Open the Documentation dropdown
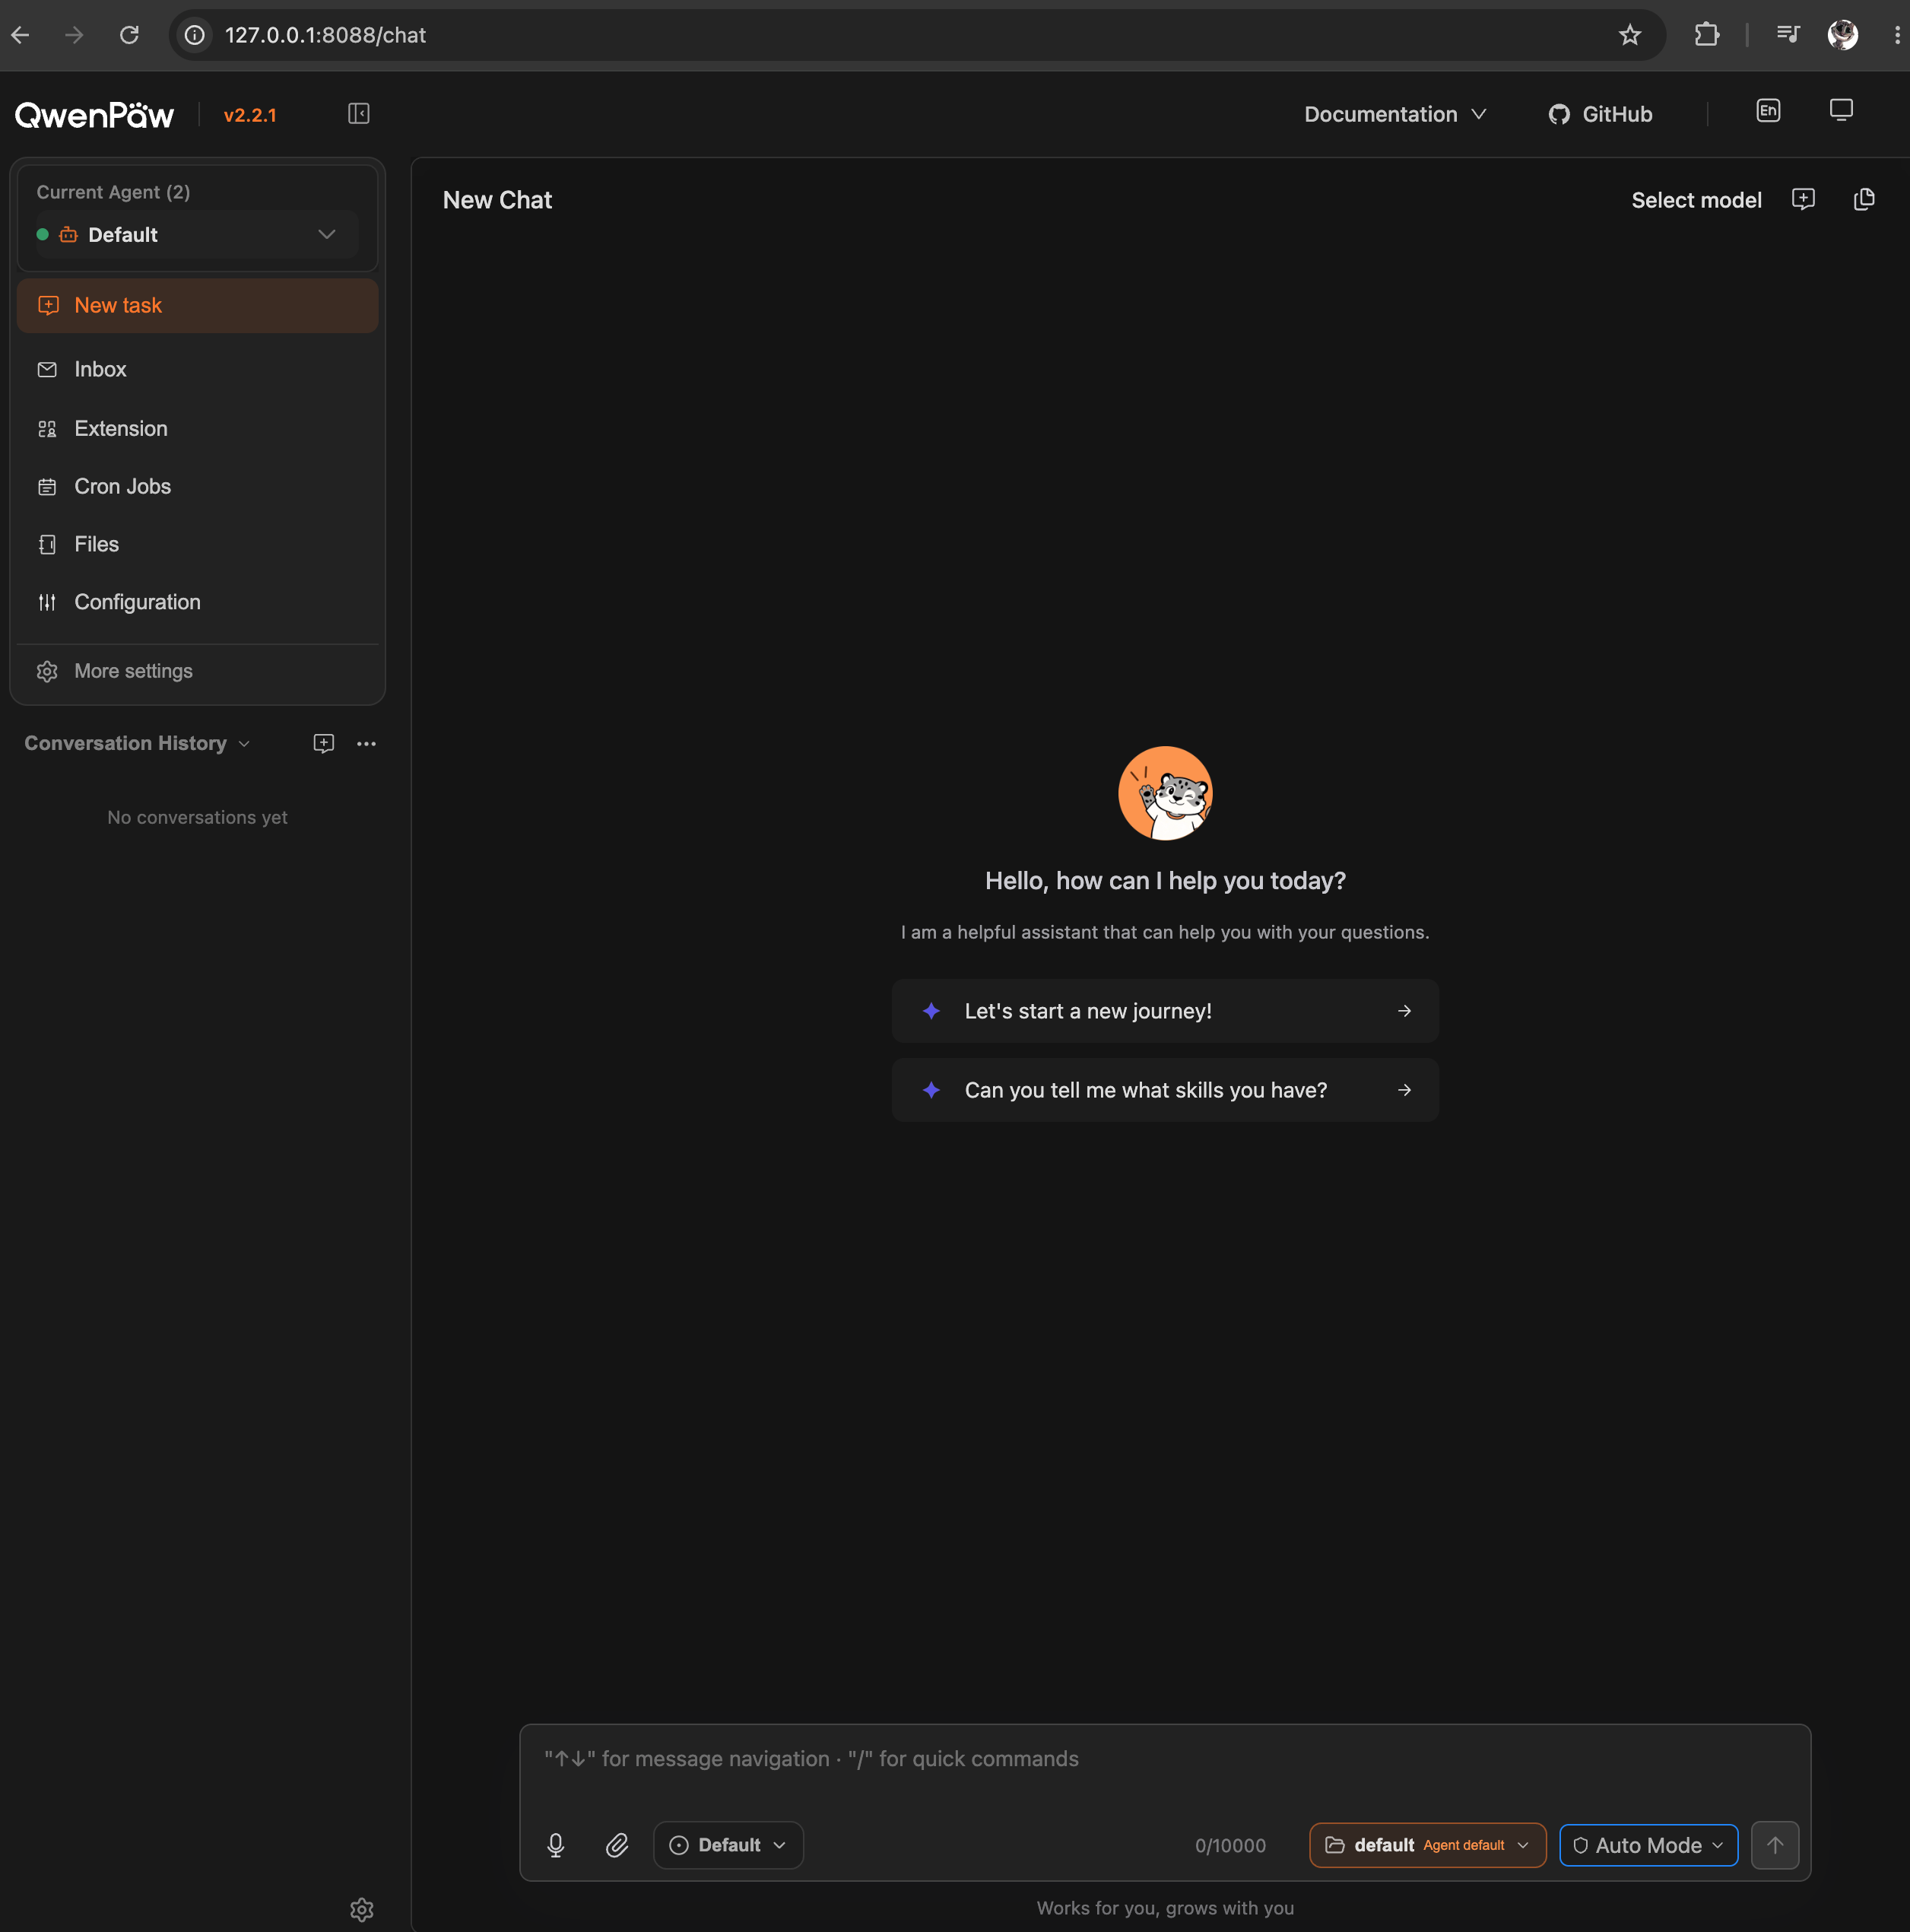1910x1932 pixels. pyautogui.click(x=1394, y=114)
